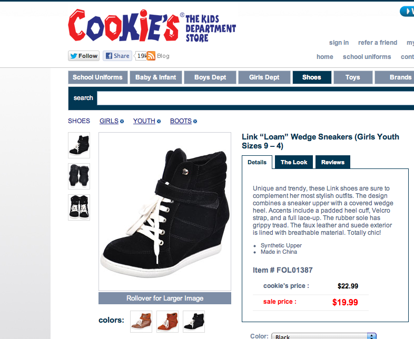The width and height of the screenshot is (414, 339).
Task: Remove the BOOTS filter via its x icon
Action: coord(195,122)
